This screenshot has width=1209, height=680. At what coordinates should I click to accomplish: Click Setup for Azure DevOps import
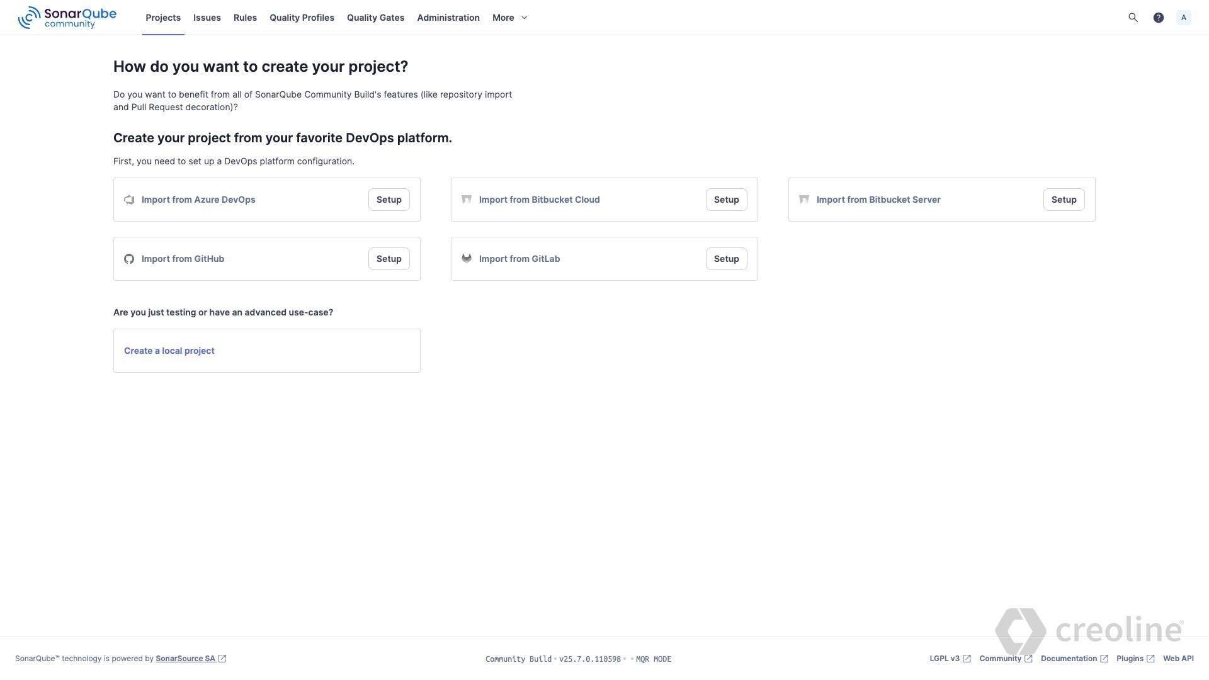389,200
